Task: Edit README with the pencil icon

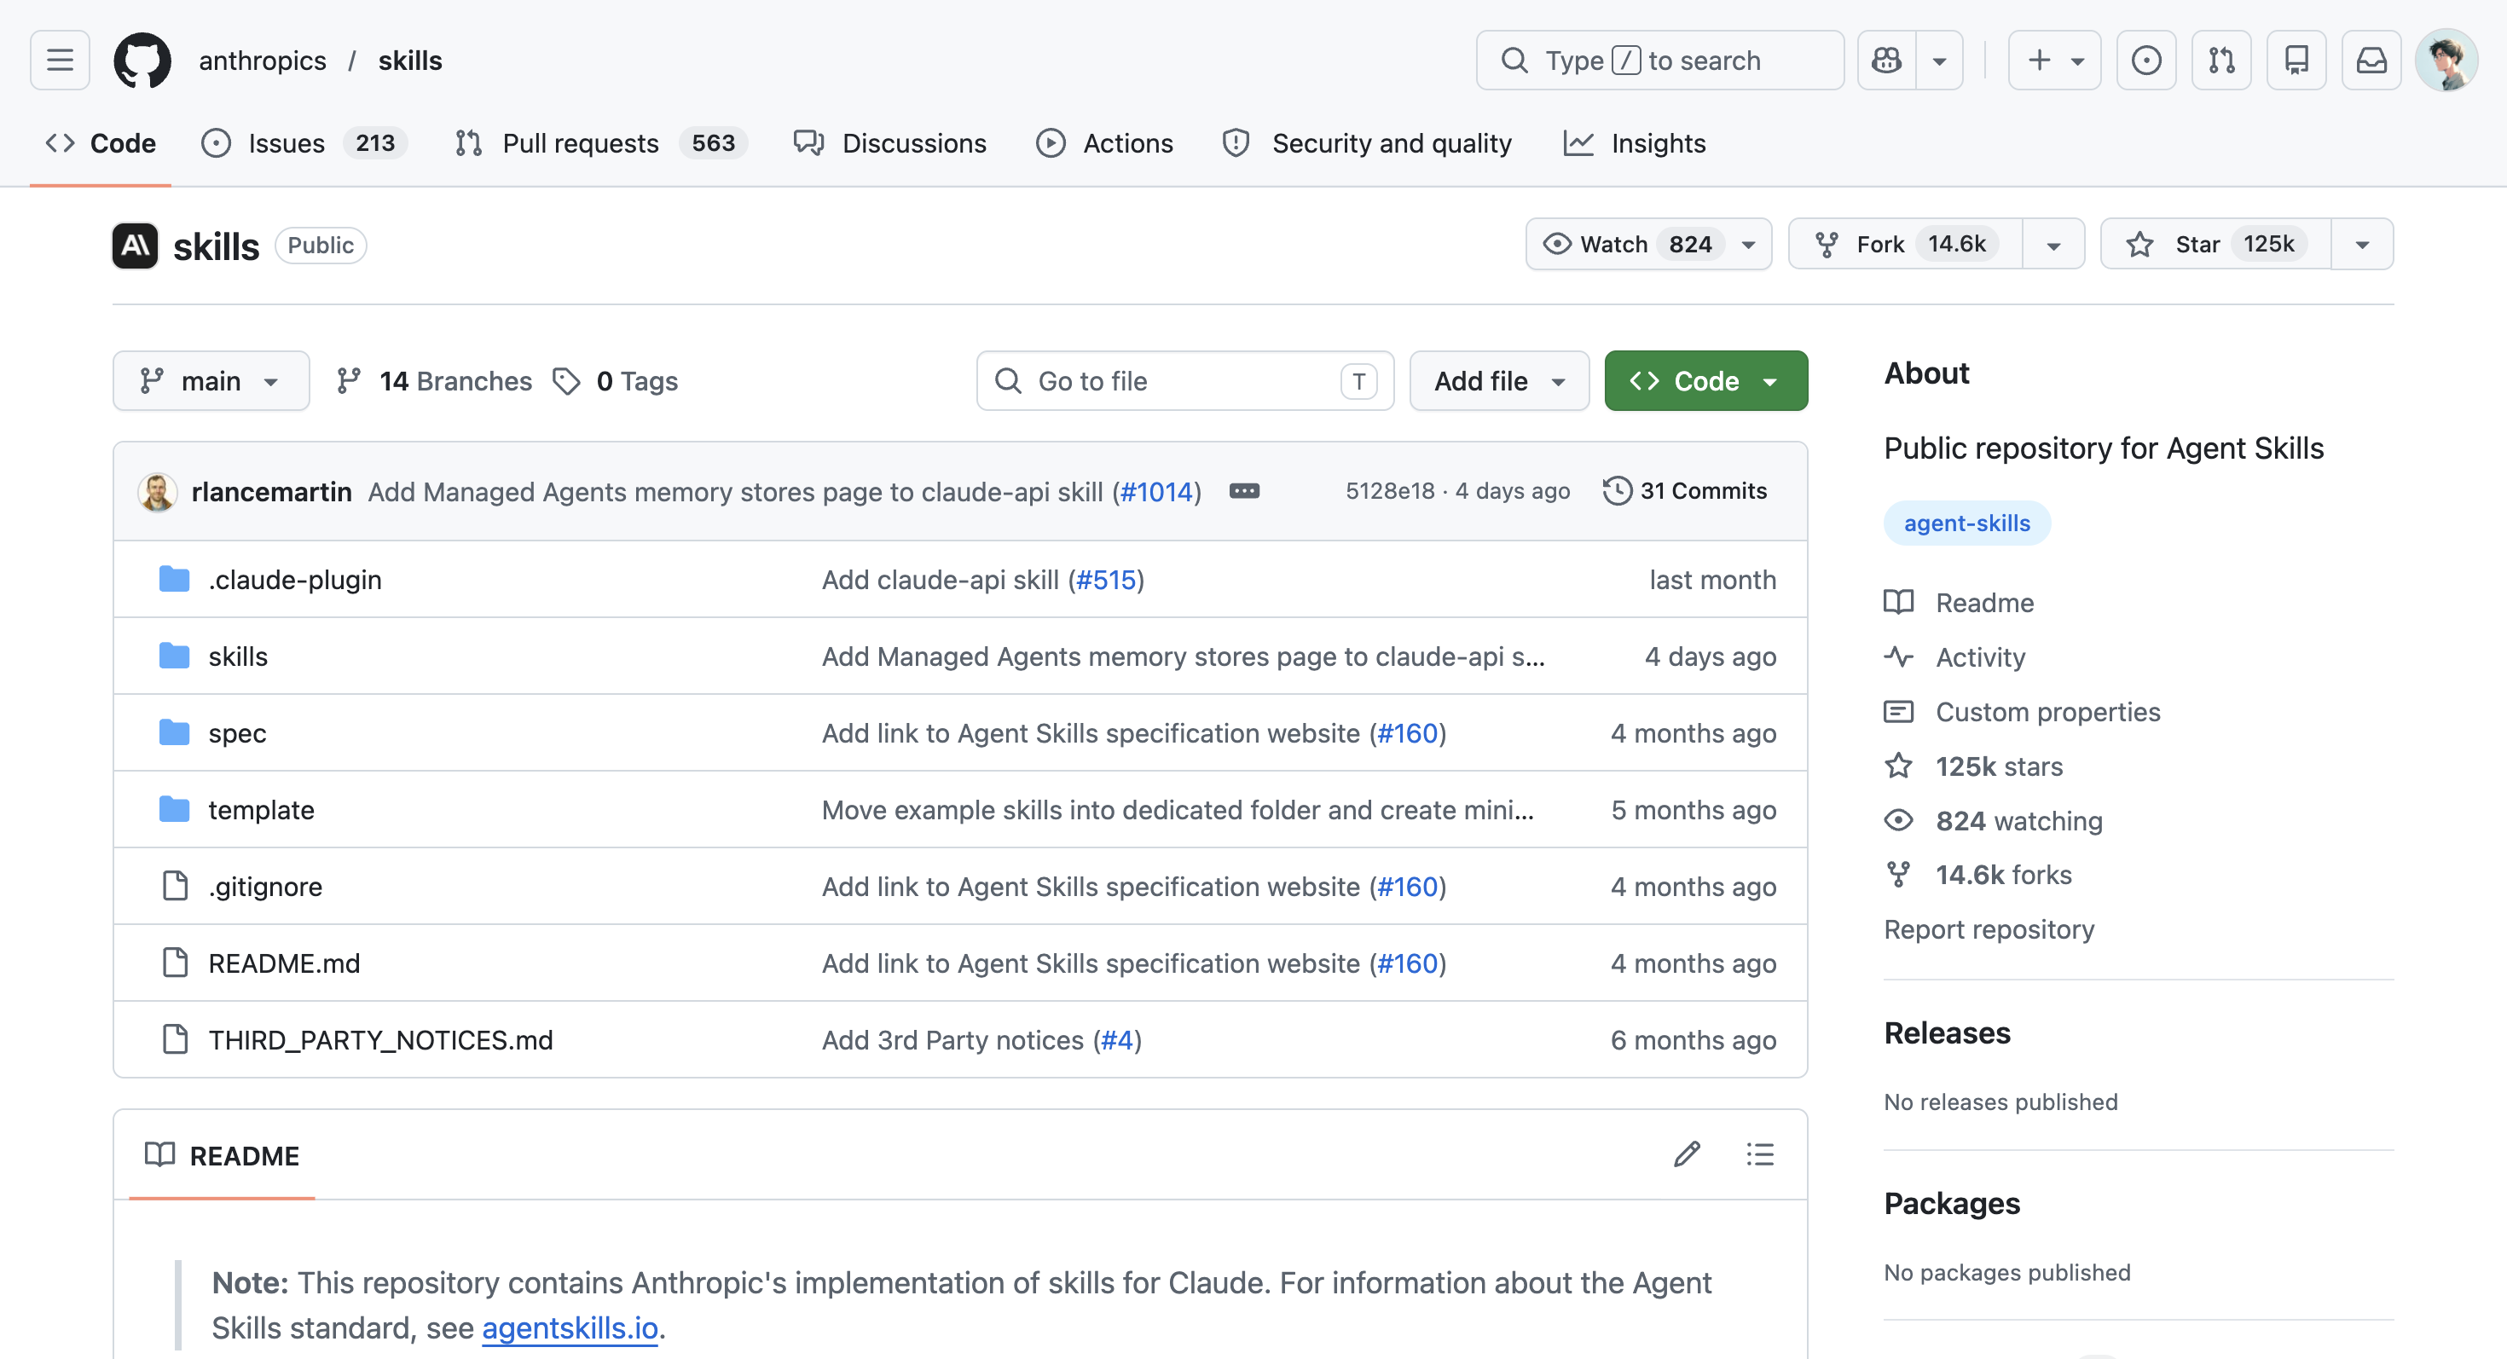Action: point(1687,1154)
